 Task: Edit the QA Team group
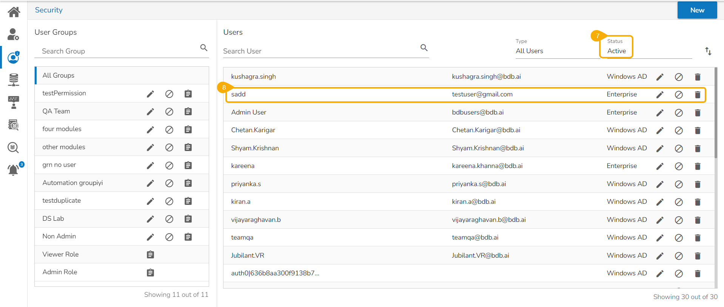pos(150,112)
